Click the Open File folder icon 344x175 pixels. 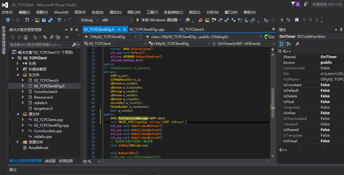click(37, 20)
